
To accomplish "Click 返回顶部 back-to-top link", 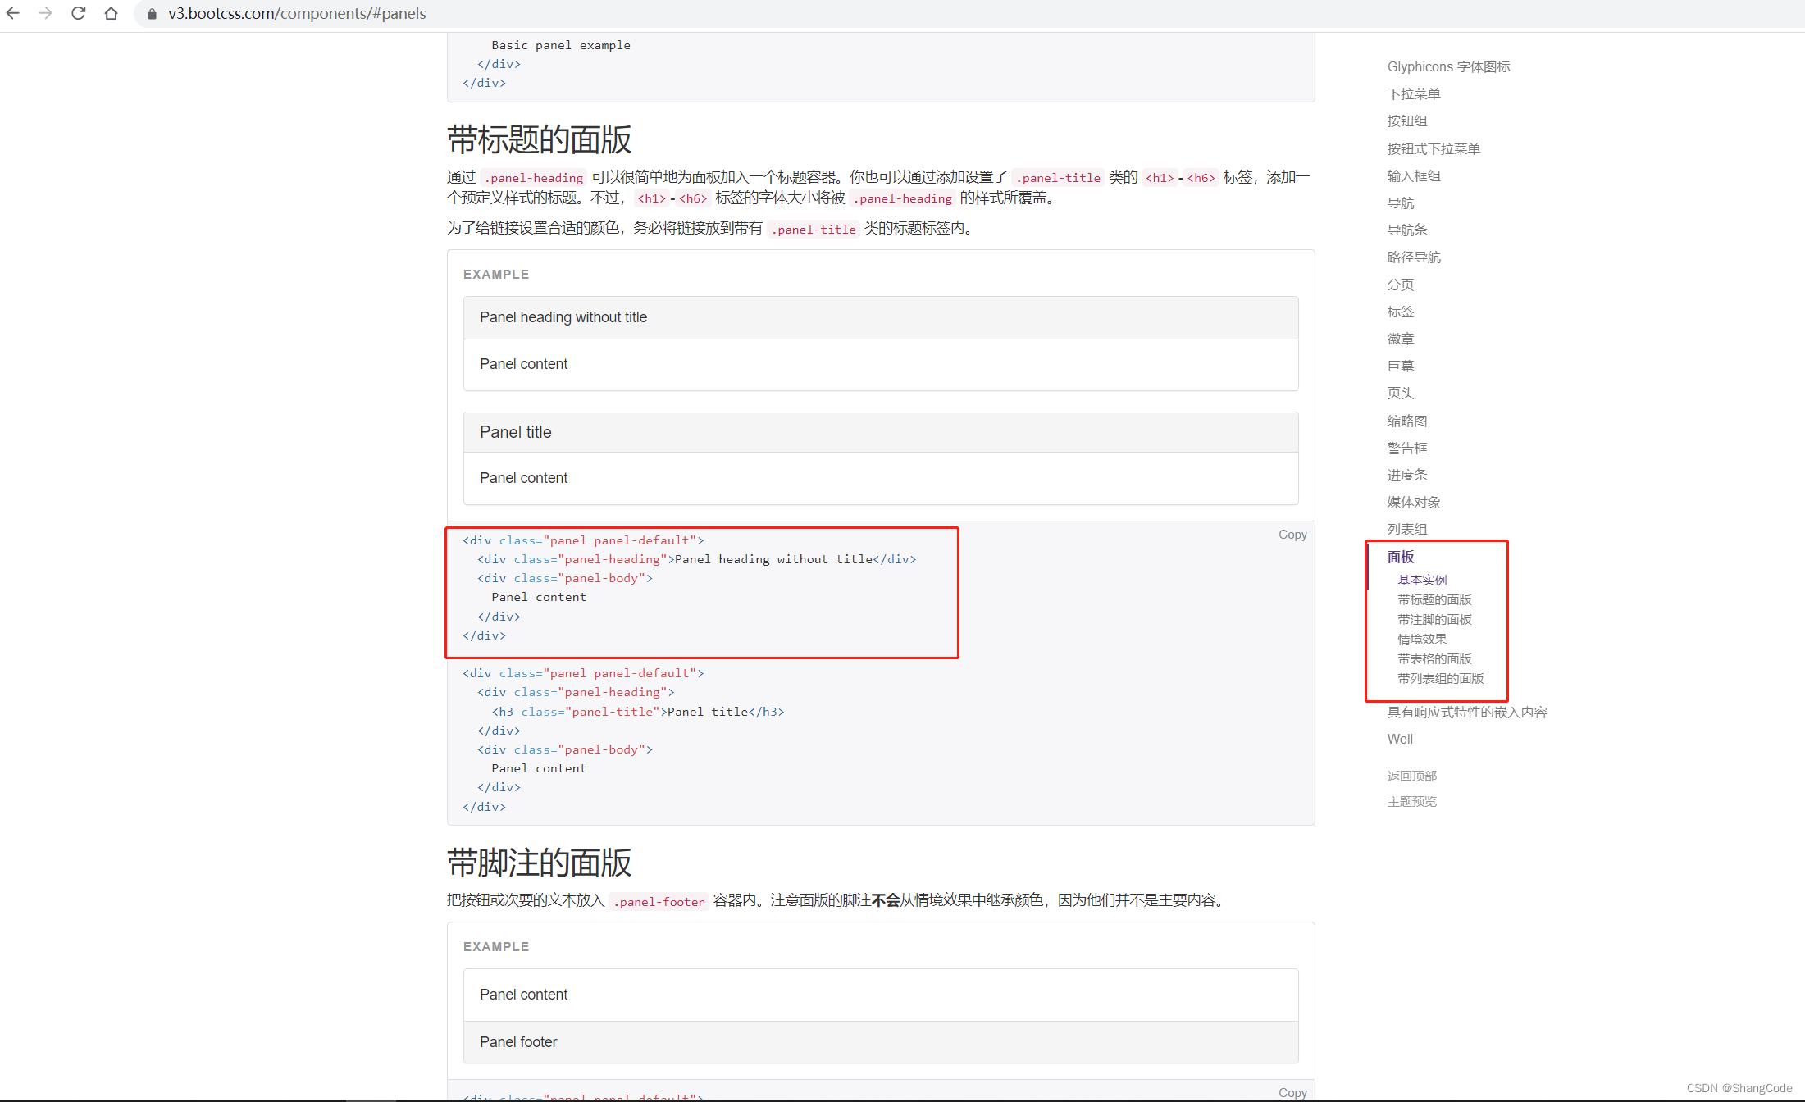I will pos(1411,776).
